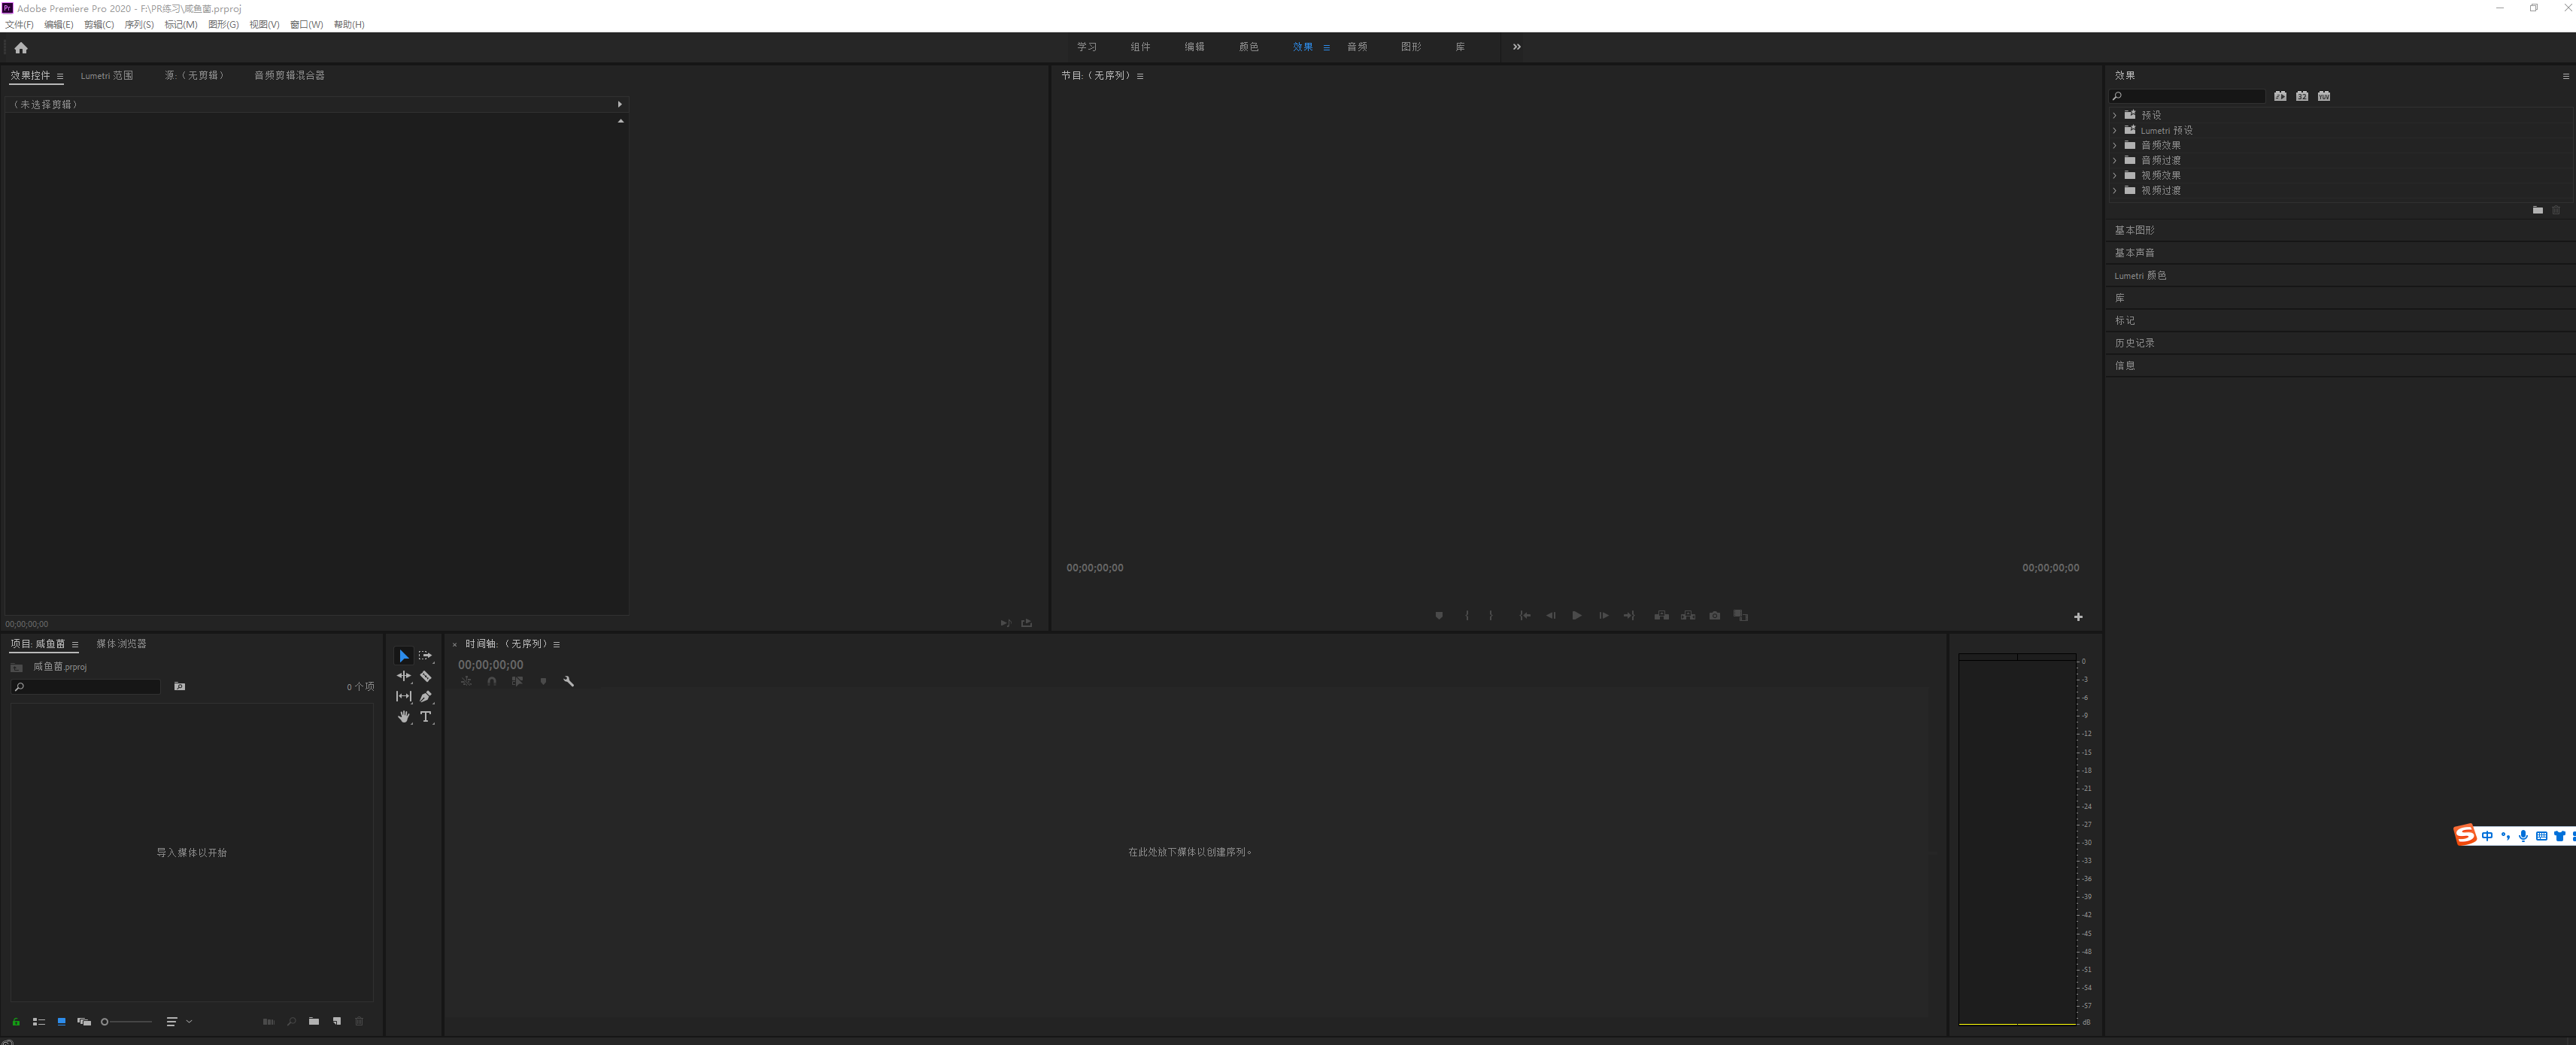Click the Extract button in Program monitor
2576x1045 pixels.
(1688, 616)
